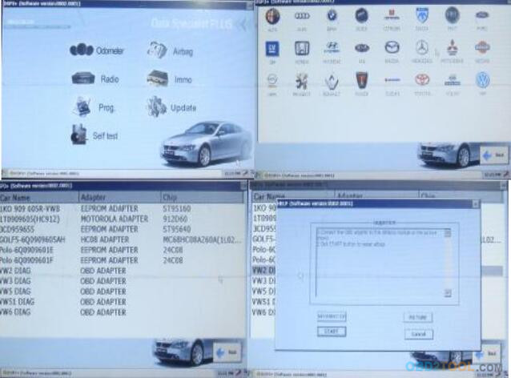Click the MC68HC08AZ60A chip cell
The height and width of the screenshot is (378, 511).
tap(202, 240)
